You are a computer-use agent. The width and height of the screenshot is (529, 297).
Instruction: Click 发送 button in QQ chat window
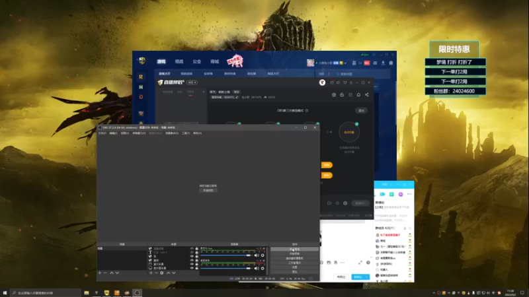[x=358, y=277]
